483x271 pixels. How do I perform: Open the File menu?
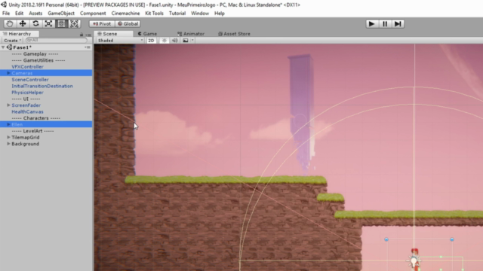pyautogui.click(x=6, y=14)
